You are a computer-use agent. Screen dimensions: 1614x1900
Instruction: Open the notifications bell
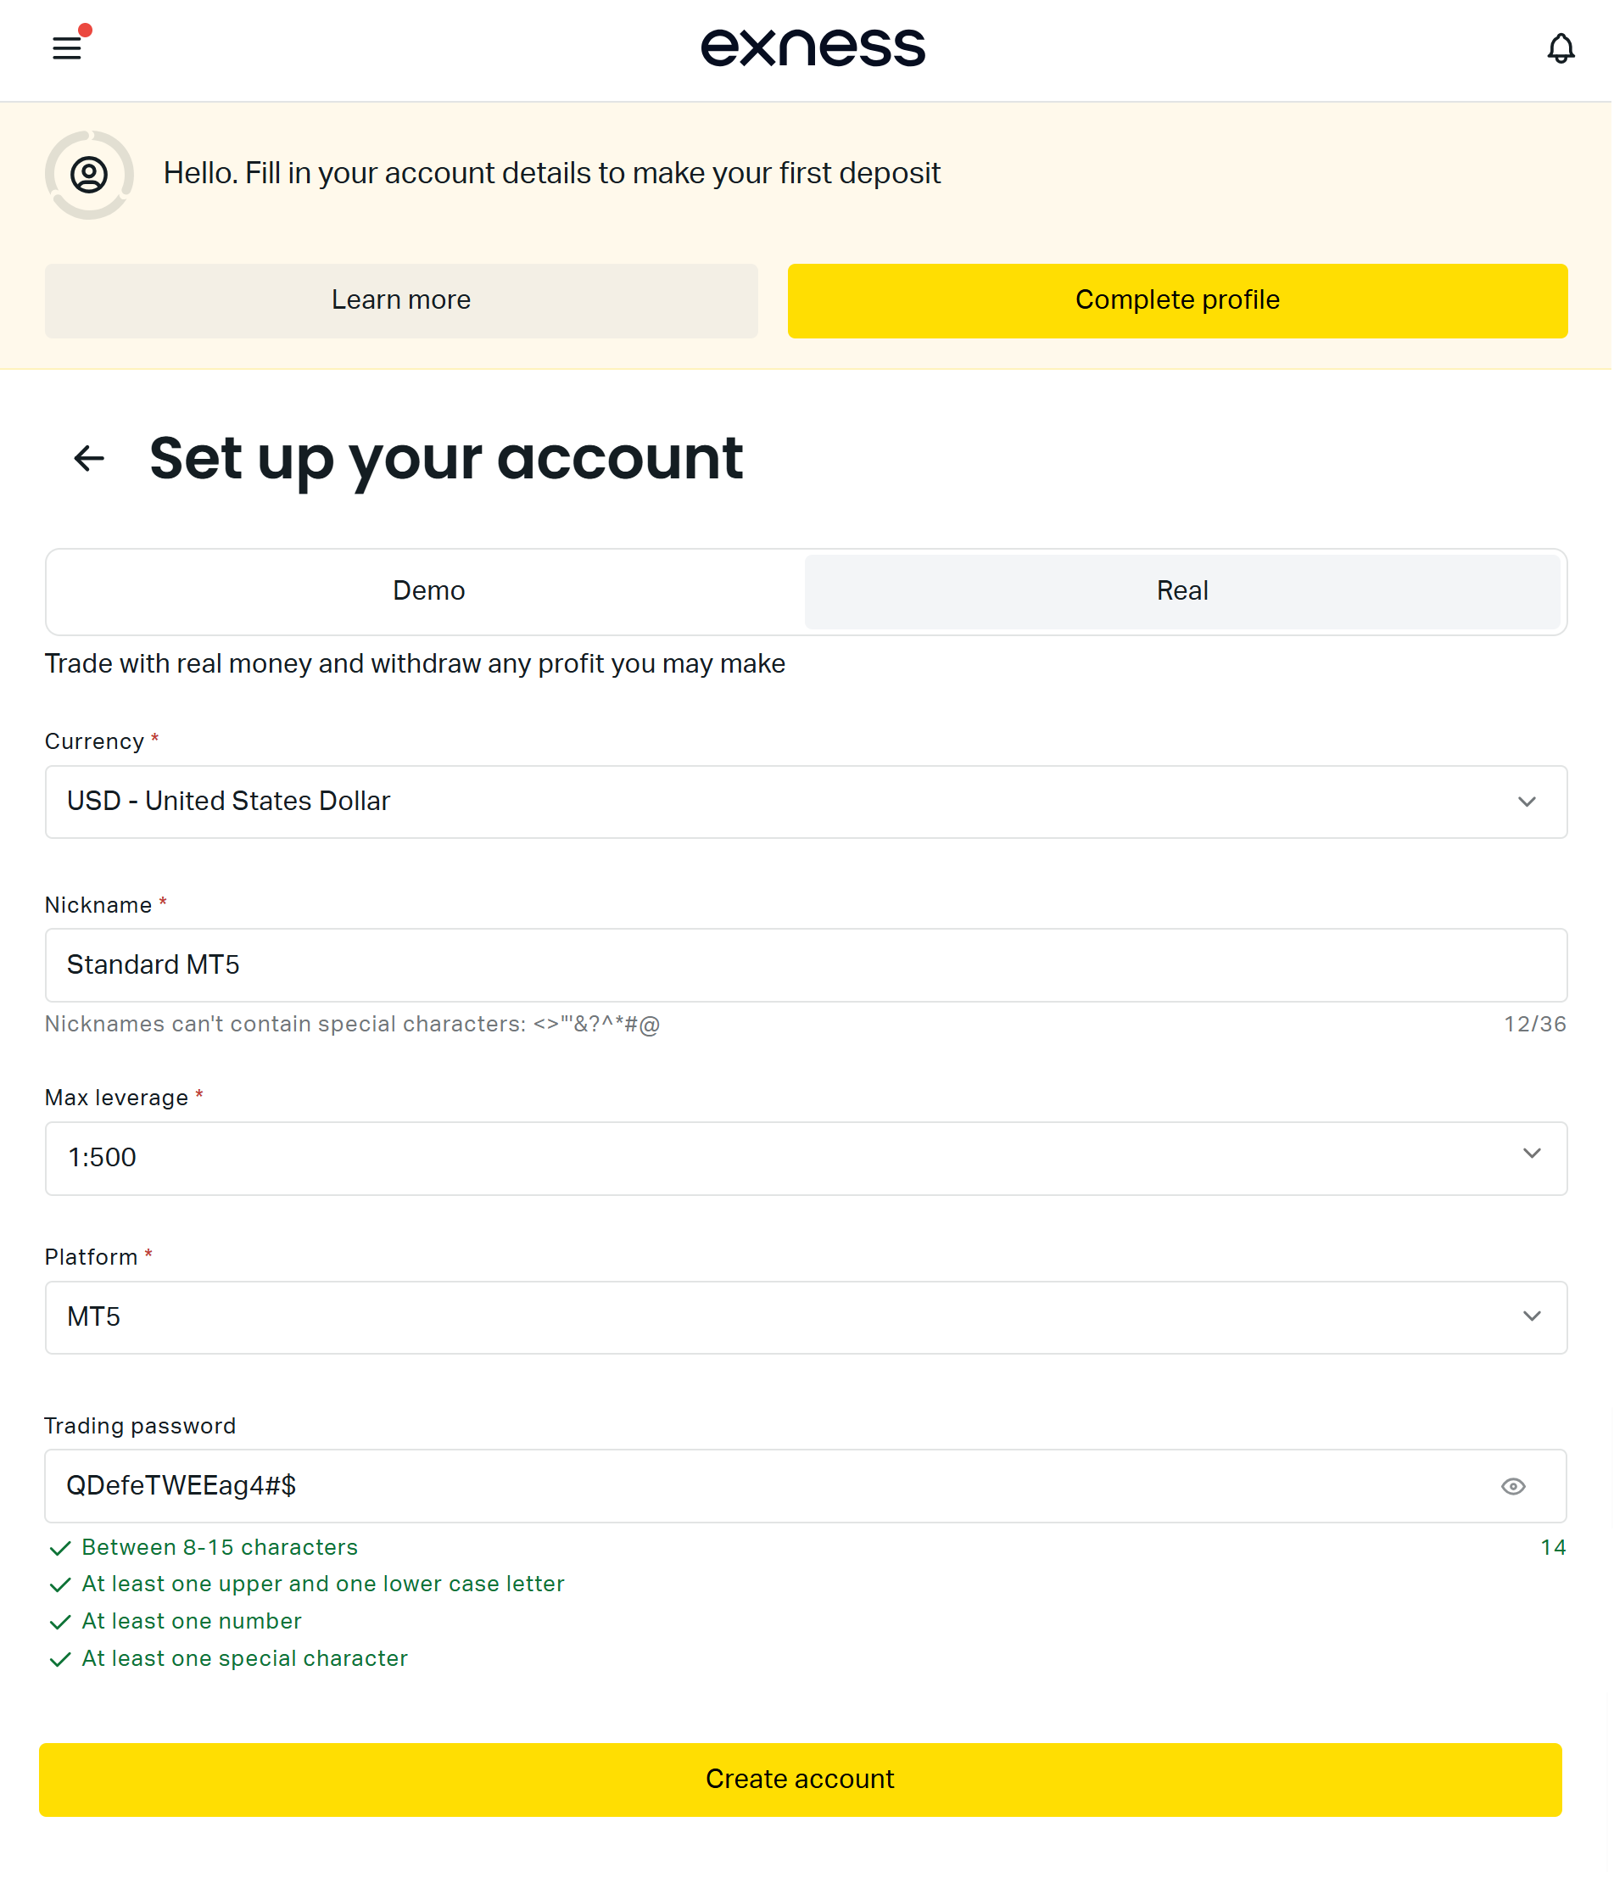pos(1562,47)
